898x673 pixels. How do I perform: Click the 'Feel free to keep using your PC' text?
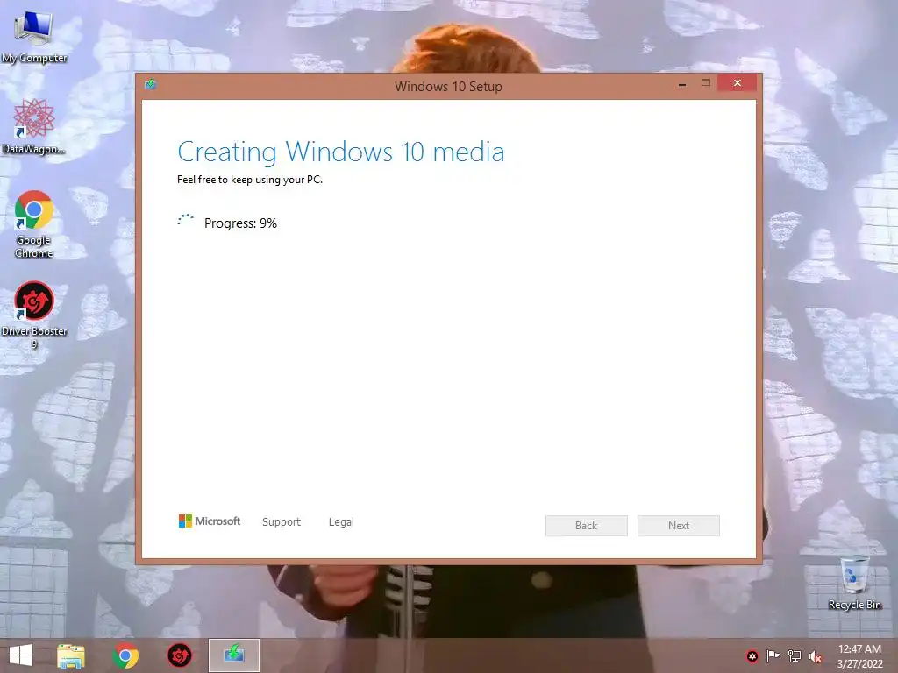[x=250, y=180]
